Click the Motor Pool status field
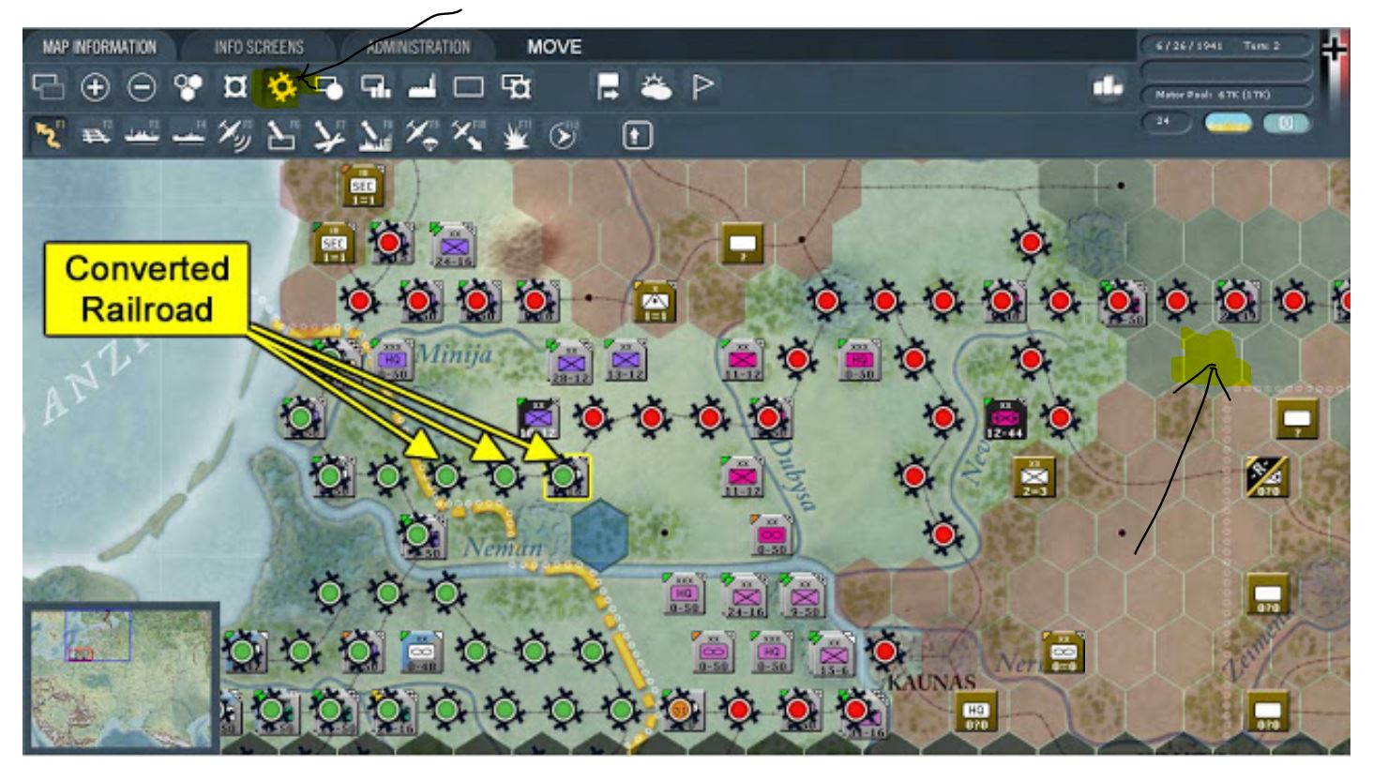The width and height of the screenshot is (1373, 781). [x=1227, y=95]
